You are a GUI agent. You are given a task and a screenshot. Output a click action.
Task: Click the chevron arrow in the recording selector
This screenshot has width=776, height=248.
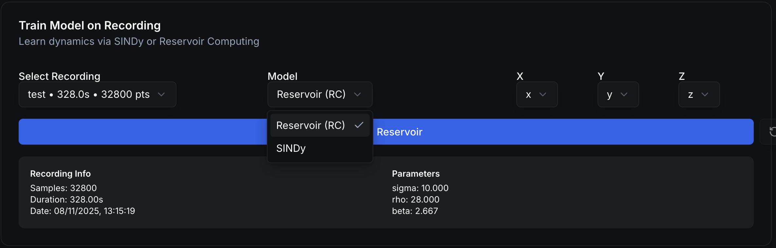point(161,95)
